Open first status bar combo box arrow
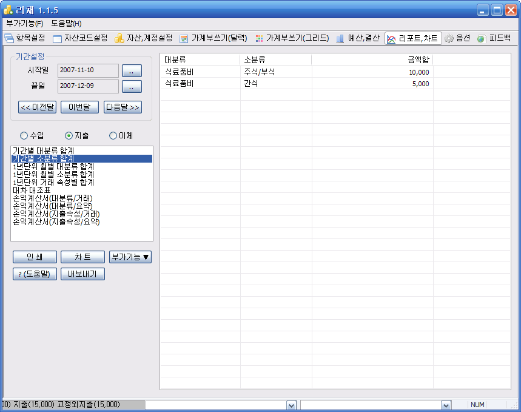 click(291, 405)
